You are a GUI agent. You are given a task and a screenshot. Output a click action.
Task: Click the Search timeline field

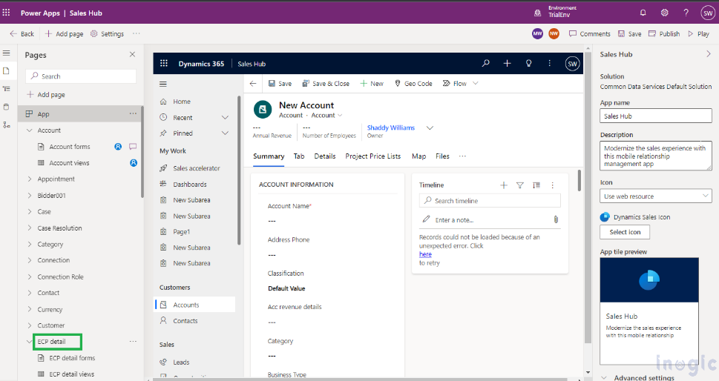pyautogui.click(x=490, y=201)
